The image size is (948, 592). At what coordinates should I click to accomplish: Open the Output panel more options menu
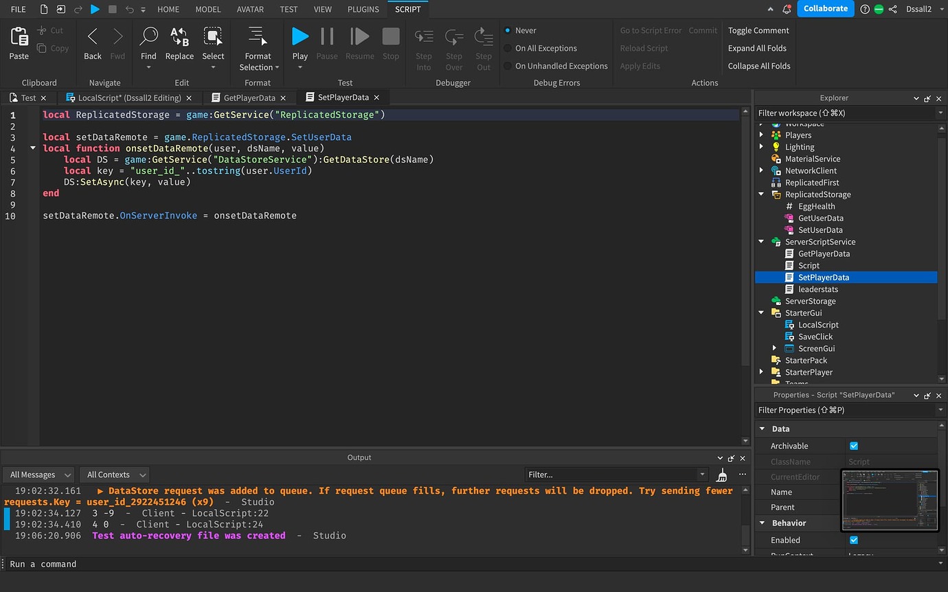point(742,475)
